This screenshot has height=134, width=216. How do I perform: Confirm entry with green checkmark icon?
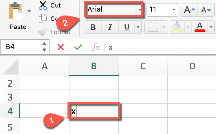click(78, 47)
